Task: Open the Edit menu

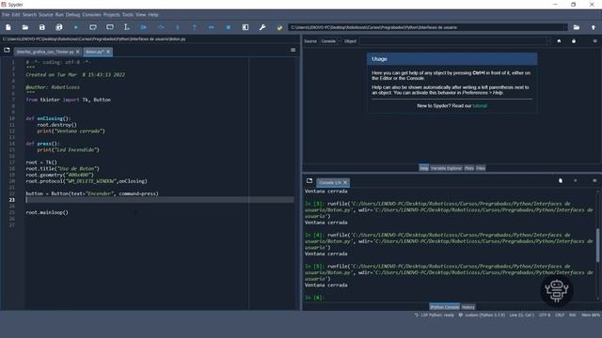Action: pyautogui.click(x=16, y=15)
